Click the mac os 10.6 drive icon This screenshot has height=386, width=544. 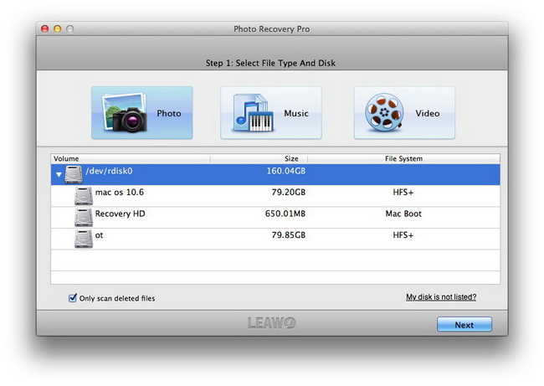[84, 196]
